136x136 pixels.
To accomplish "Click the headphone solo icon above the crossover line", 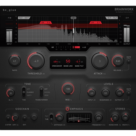I will pyautogui.click(x=73, y=18).
